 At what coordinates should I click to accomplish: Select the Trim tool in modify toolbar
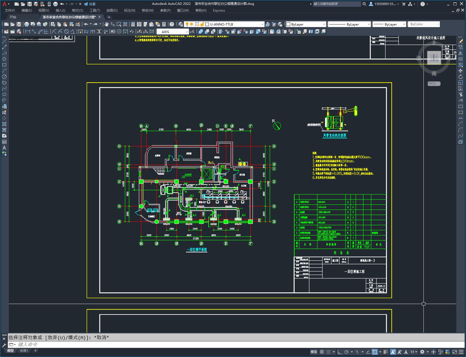tap(461, 94)
